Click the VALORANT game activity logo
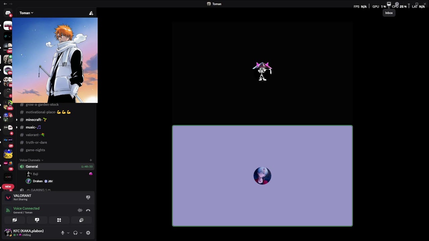The image size is (429, 241). (x=8, y=197)
